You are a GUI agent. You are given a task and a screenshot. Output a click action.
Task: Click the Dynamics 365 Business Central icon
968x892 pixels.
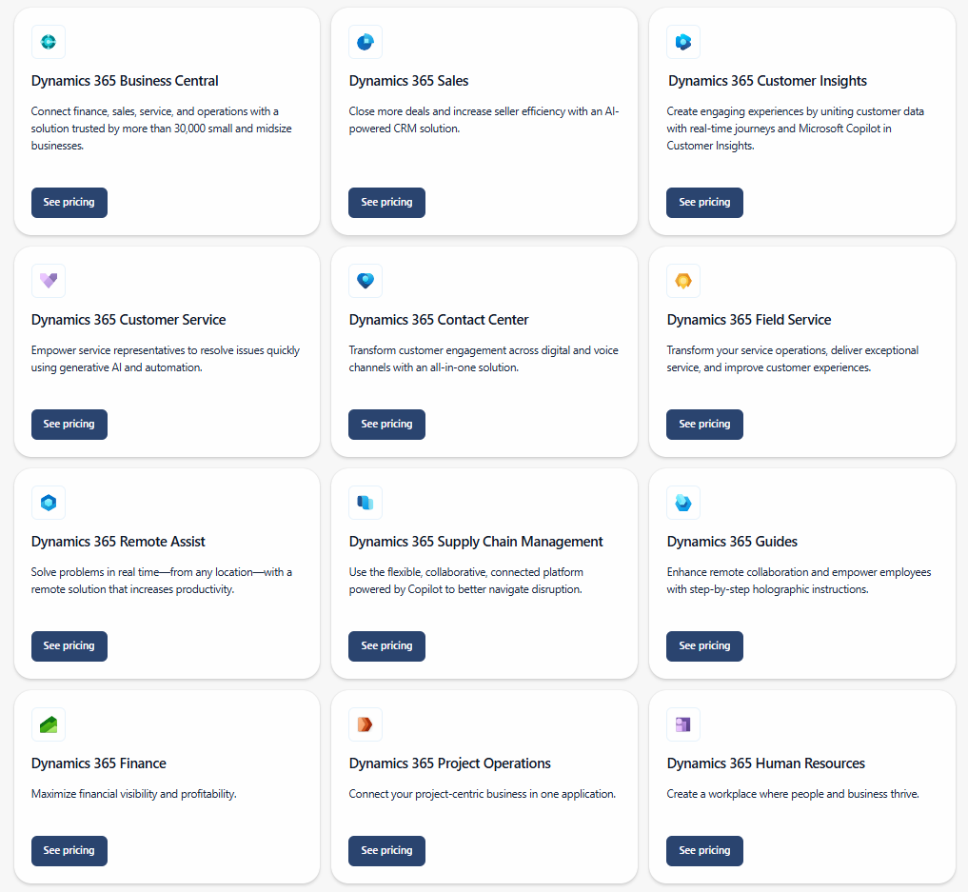point(48,42)
